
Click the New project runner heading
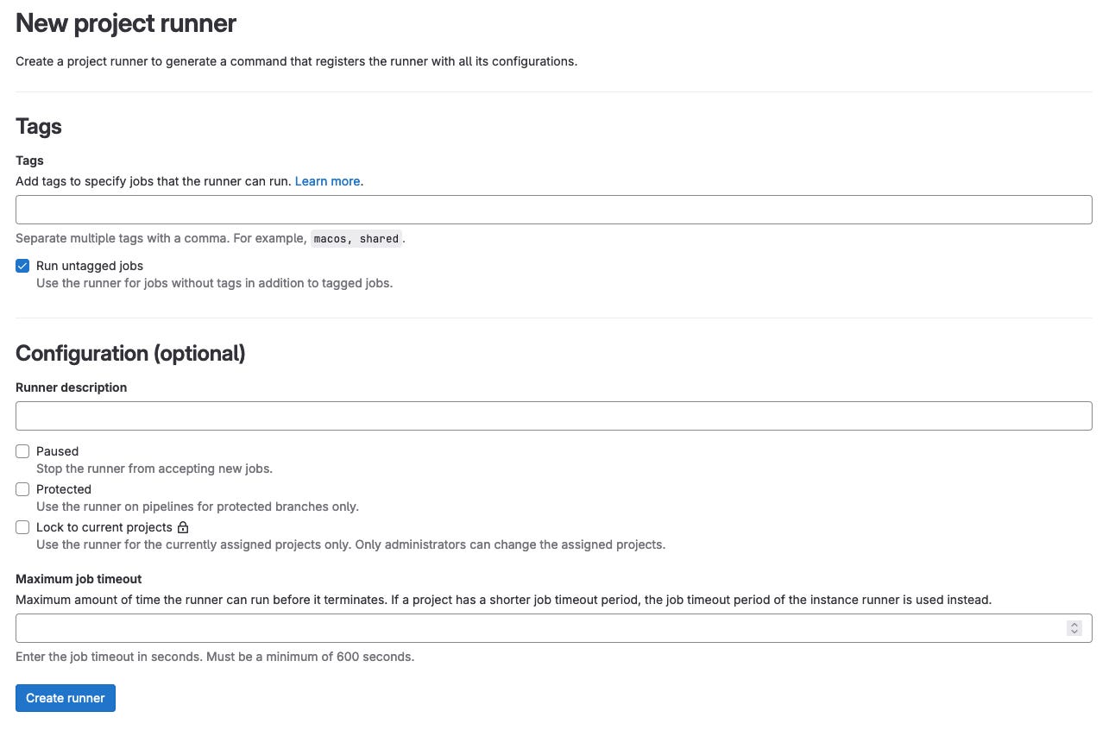coord(125,23)
